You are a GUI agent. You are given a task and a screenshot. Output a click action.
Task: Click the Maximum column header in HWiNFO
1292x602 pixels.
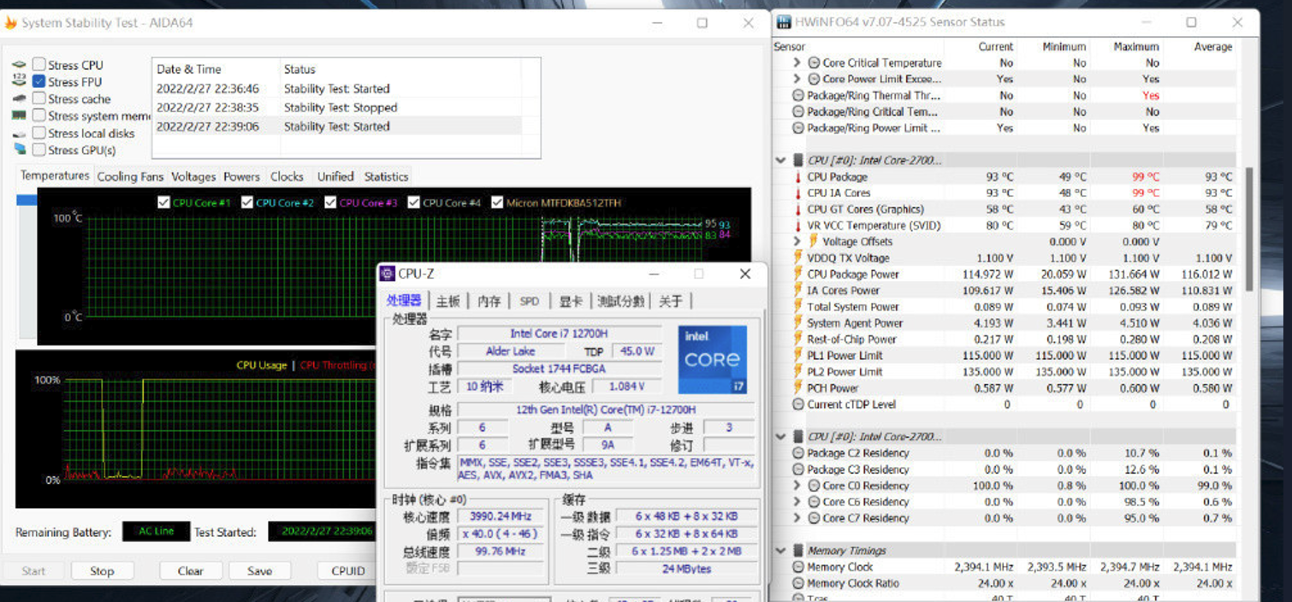point(1136,47)
